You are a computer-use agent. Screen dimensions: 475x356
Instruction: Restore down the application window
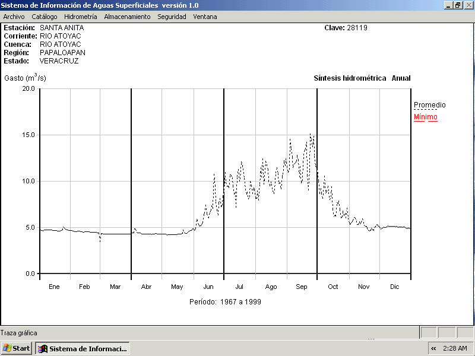(458, 5)
